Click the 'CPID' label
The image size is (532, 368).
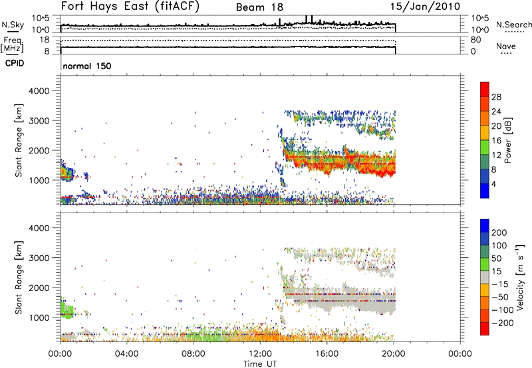click(x=14, y=63)
